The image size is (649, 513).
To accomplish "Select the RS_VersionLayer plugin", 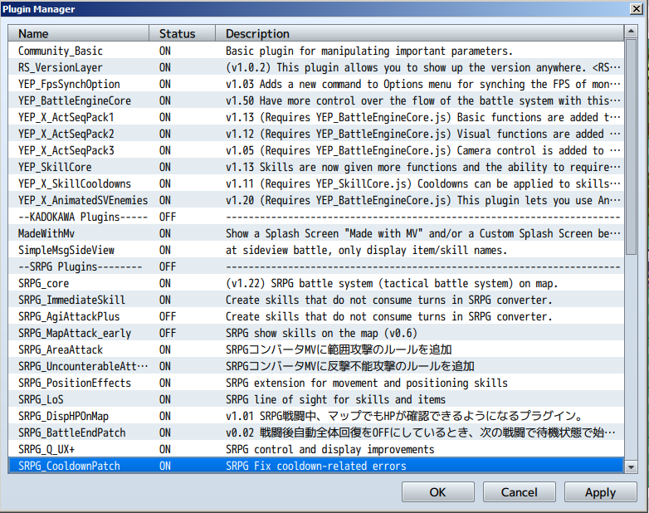I will tap(316, 67).
